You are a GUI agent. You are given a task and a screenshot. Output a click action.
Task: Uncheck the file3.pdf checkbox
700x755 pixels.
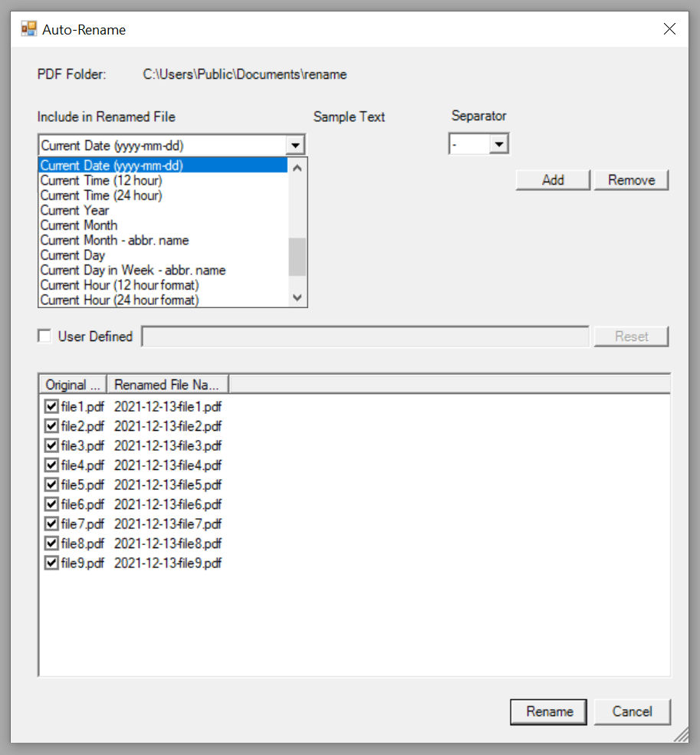51,445
